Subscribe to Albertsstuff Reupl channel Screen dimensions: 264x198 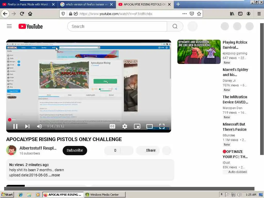[x=75, y=150]
